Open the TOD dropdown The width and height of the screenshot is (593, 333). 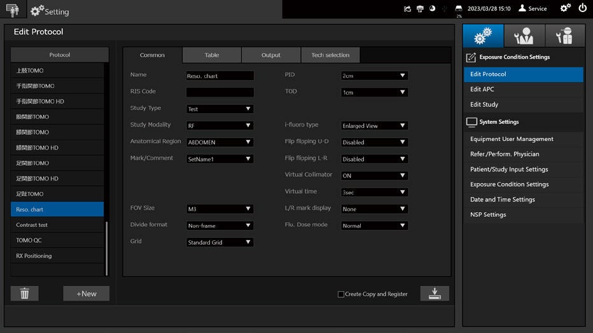tap(374, 92)
